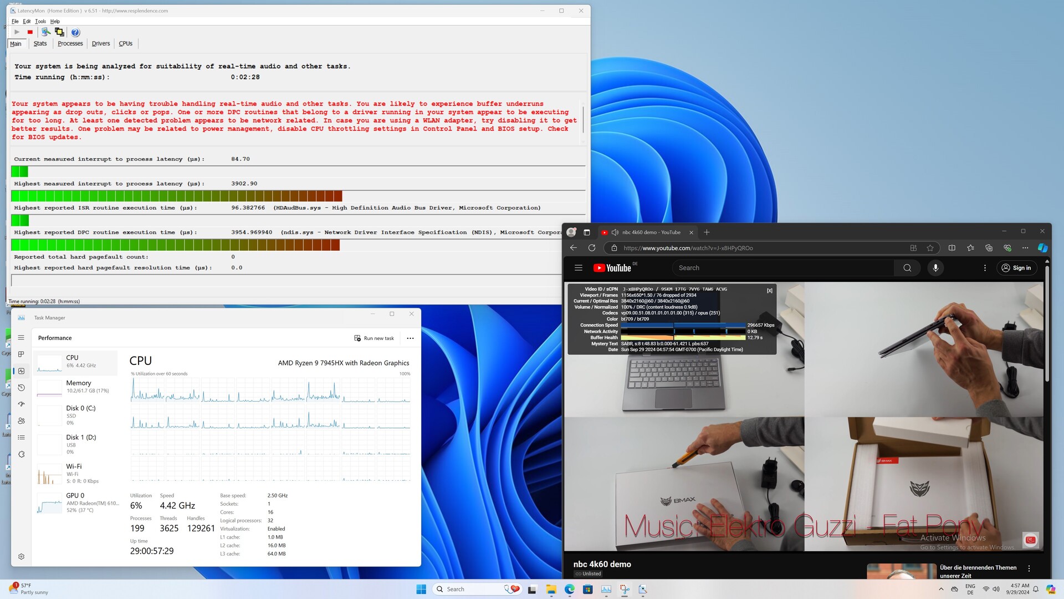The height and width of the screenshot is (599, 1064).
Task: Click Run new task button
Action: pos(374,338)
